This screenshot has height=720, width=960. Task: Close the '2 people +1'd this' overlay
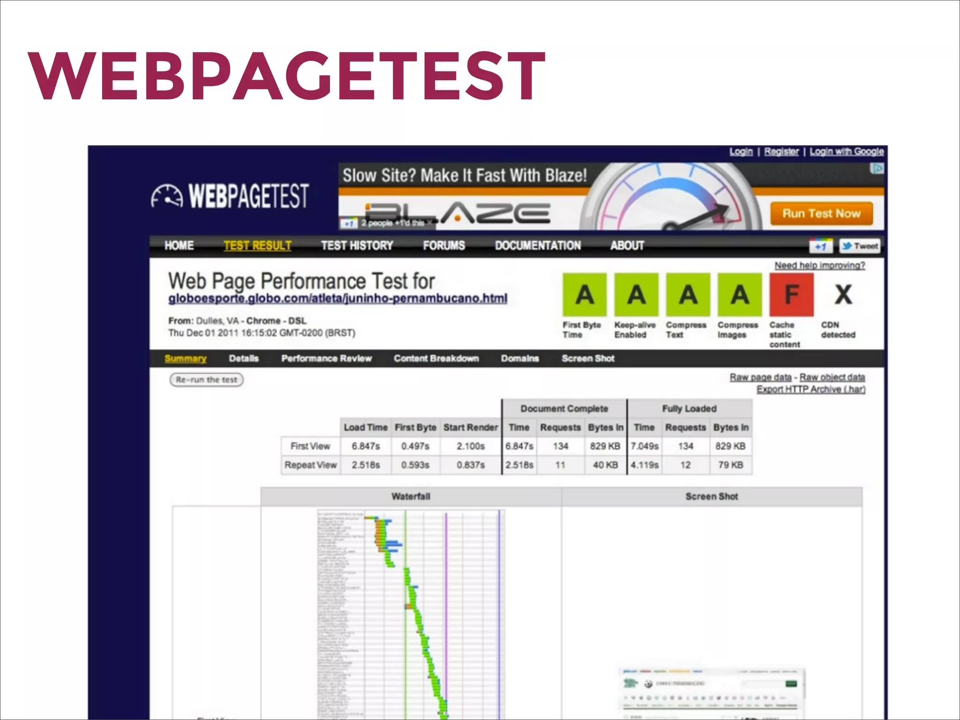[x=429, y=223]
